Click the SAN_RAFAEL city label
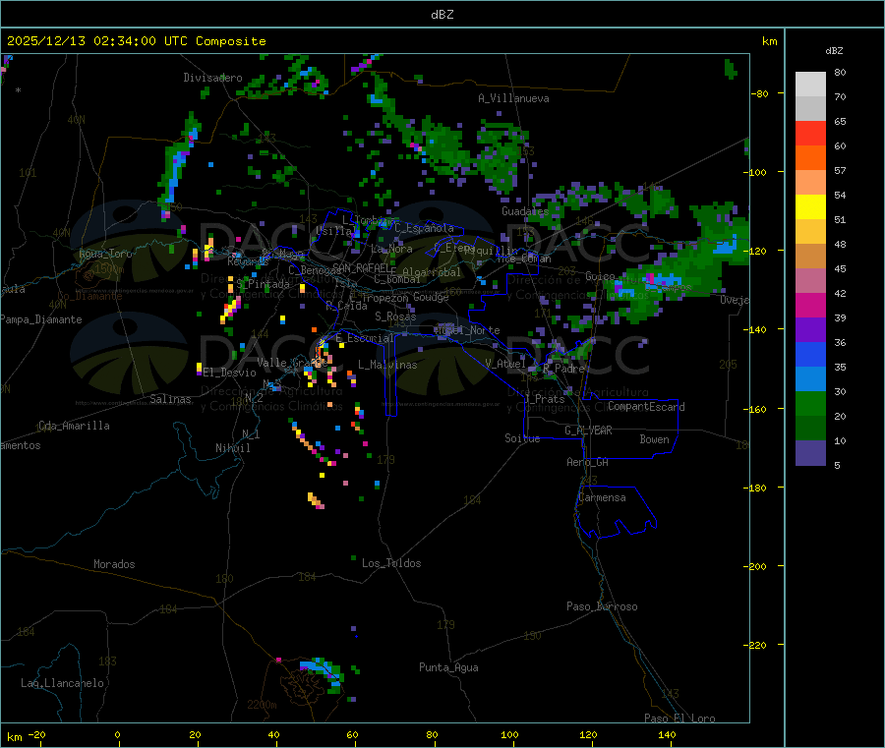The image size is (885, 748). point(361,267)
